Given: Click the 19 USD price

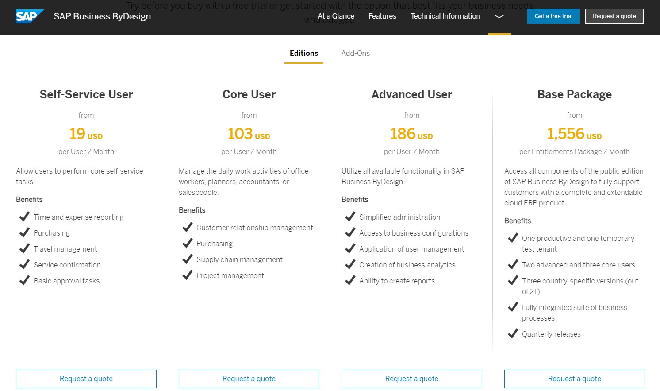Looking at the screenshot, I should coord(86,134).
